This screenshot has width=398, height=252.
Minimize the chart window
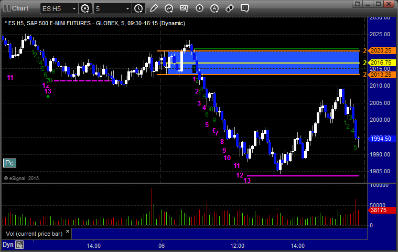click(368, 4)
